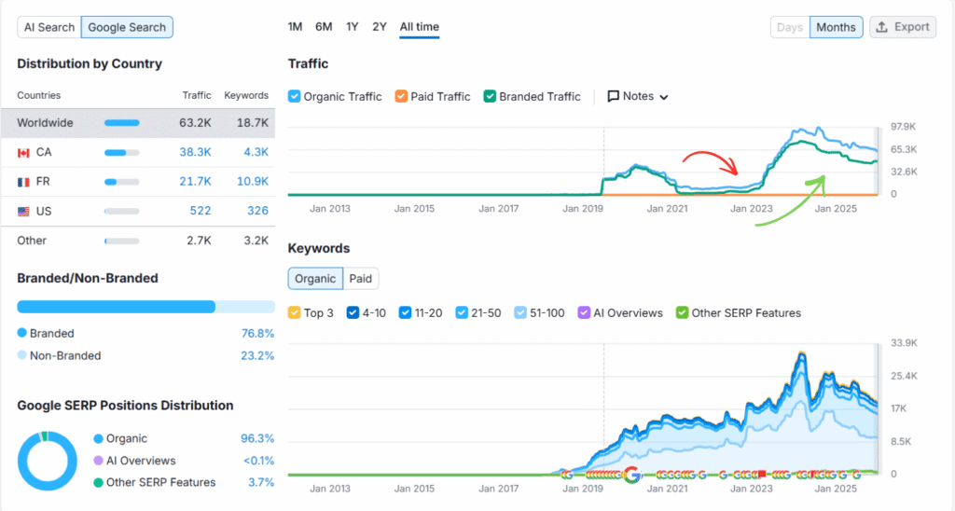This screenshot has width=955, height=511.
Task: Click the SERP positions donut chart
Action: tap(48, 461)
